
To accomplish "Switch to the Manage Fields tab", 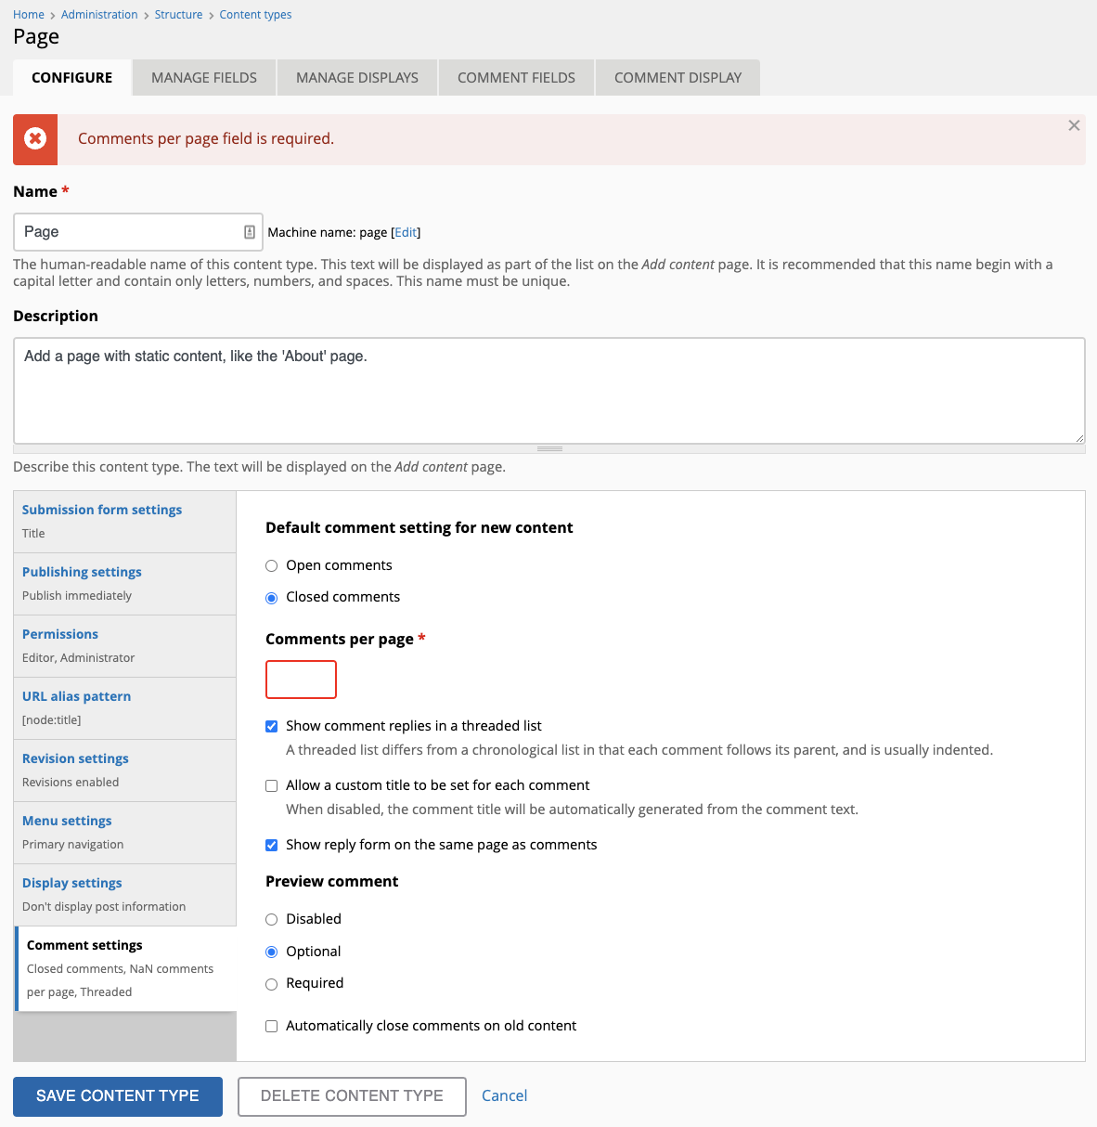I will (x=203, y=77).
